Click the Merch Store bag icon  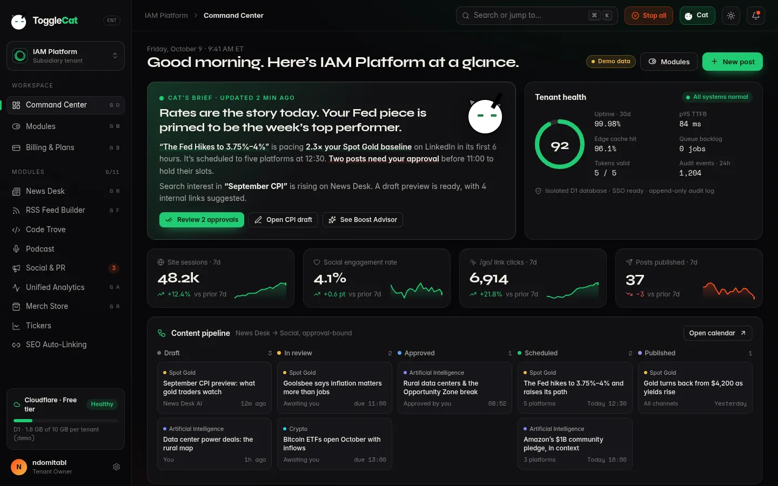(16, 307)
